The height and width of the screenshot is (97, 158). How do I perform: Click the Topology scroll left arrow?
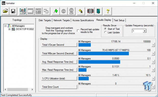(x=5, y=89)
